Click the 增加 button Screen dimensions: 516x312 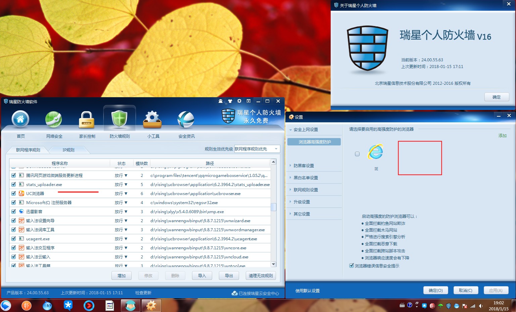pos(122,275)
